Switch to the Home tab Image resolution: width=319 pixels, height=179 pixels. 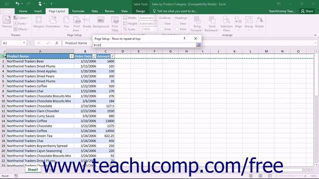tap(23, 11)
